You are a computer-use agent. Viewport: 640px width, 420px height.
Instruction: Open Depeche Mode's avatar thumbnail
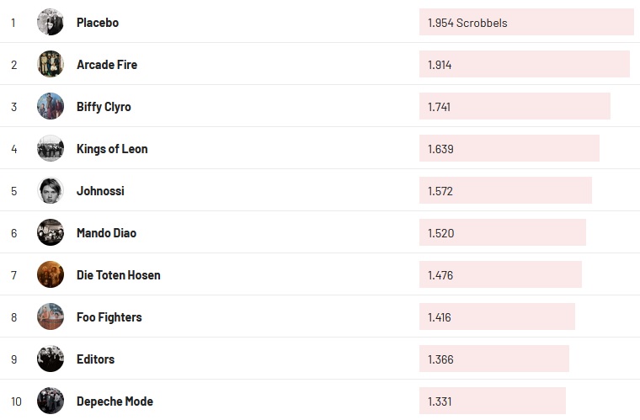tap(51, 401)
